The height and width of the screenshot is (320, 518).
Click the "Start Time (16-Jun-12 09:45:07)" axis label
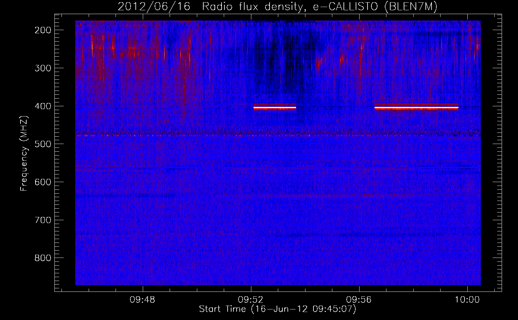click(278, 309)
